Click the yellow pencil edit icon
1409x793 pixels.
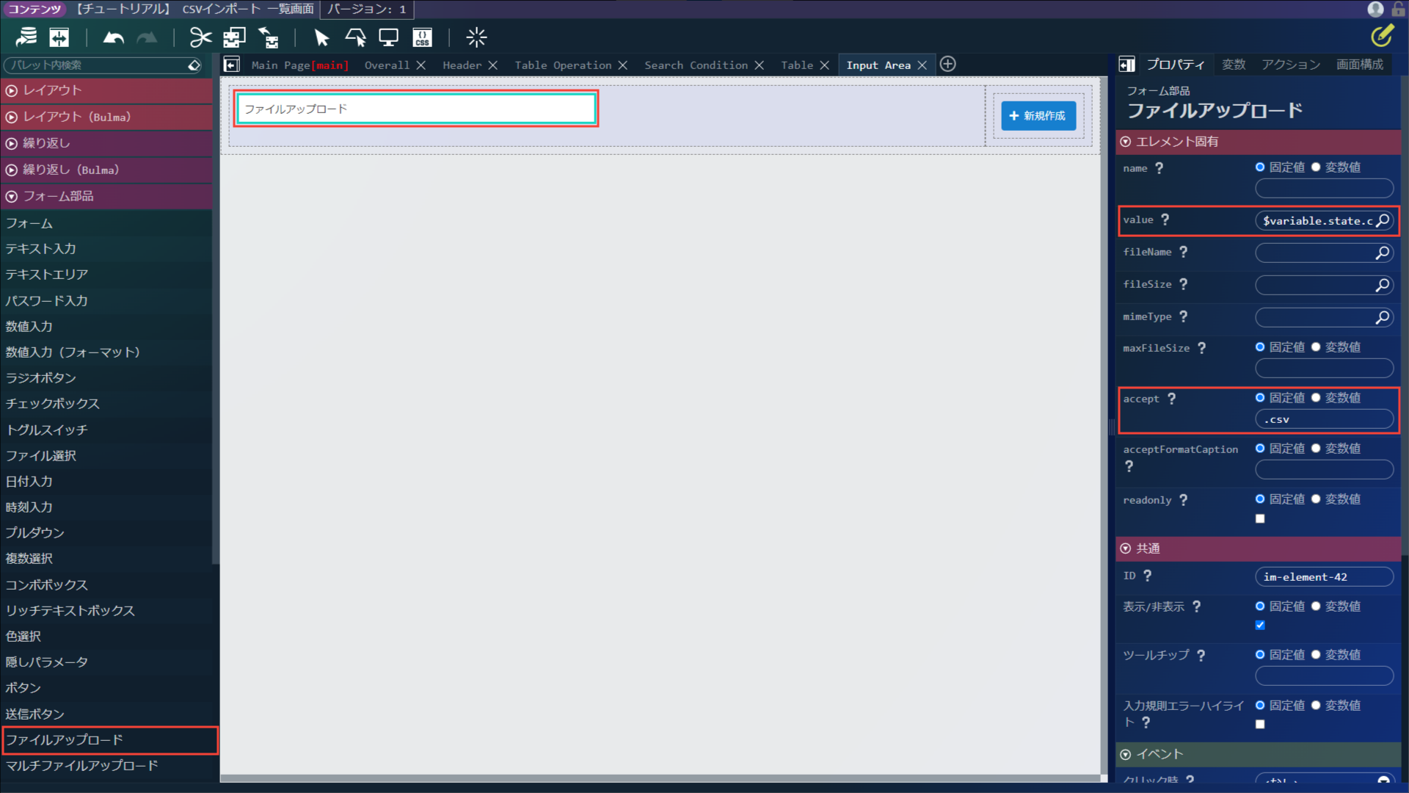1382,35
